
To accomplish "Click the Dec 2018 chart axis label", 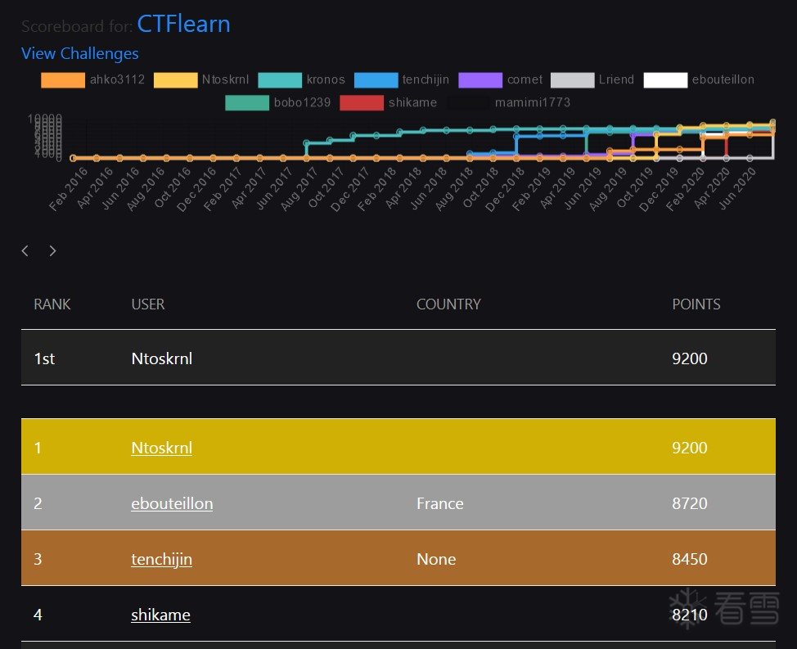I will (505, 188).
